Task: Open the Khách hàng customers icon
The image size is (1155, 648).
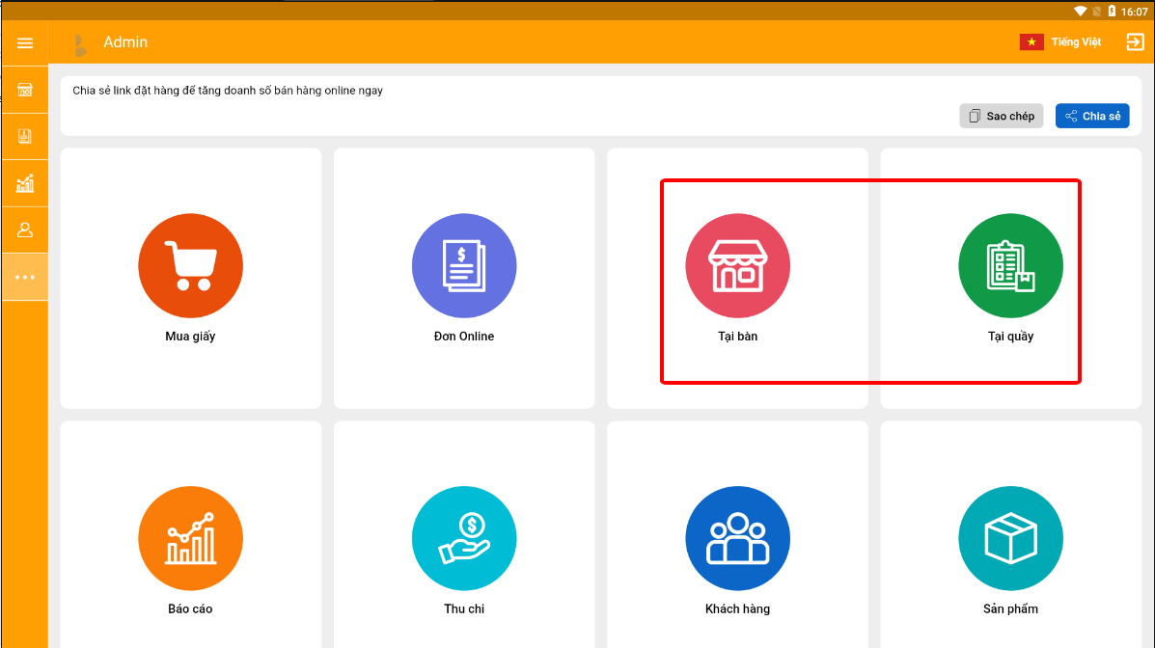Action: coord(737,539)
